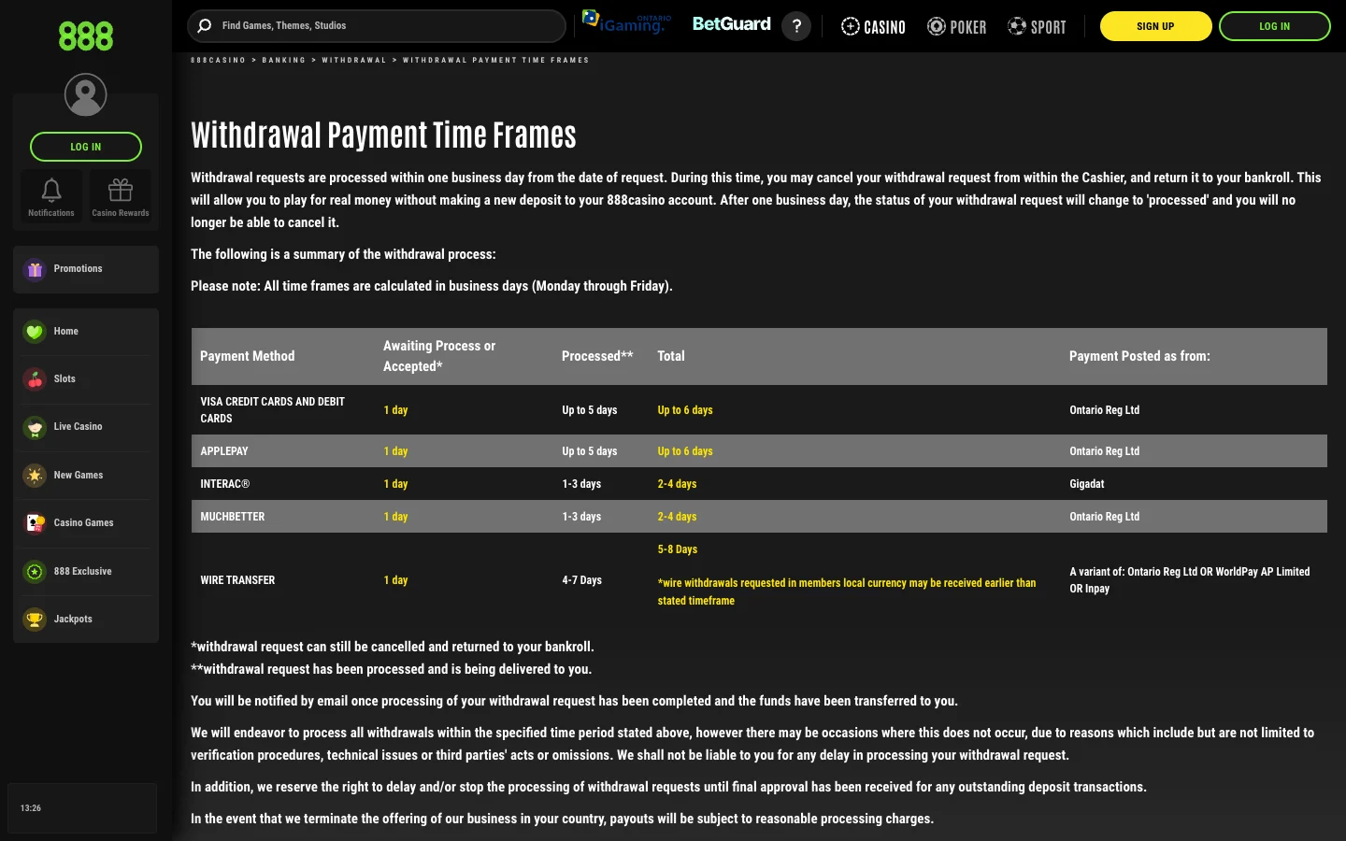Click the New Games star icon

pyautogui.click(x=35, y=476)
